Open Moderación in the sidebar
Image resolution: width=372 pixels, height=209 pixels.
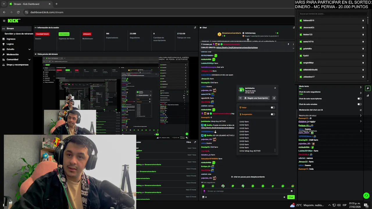point(12,54)
